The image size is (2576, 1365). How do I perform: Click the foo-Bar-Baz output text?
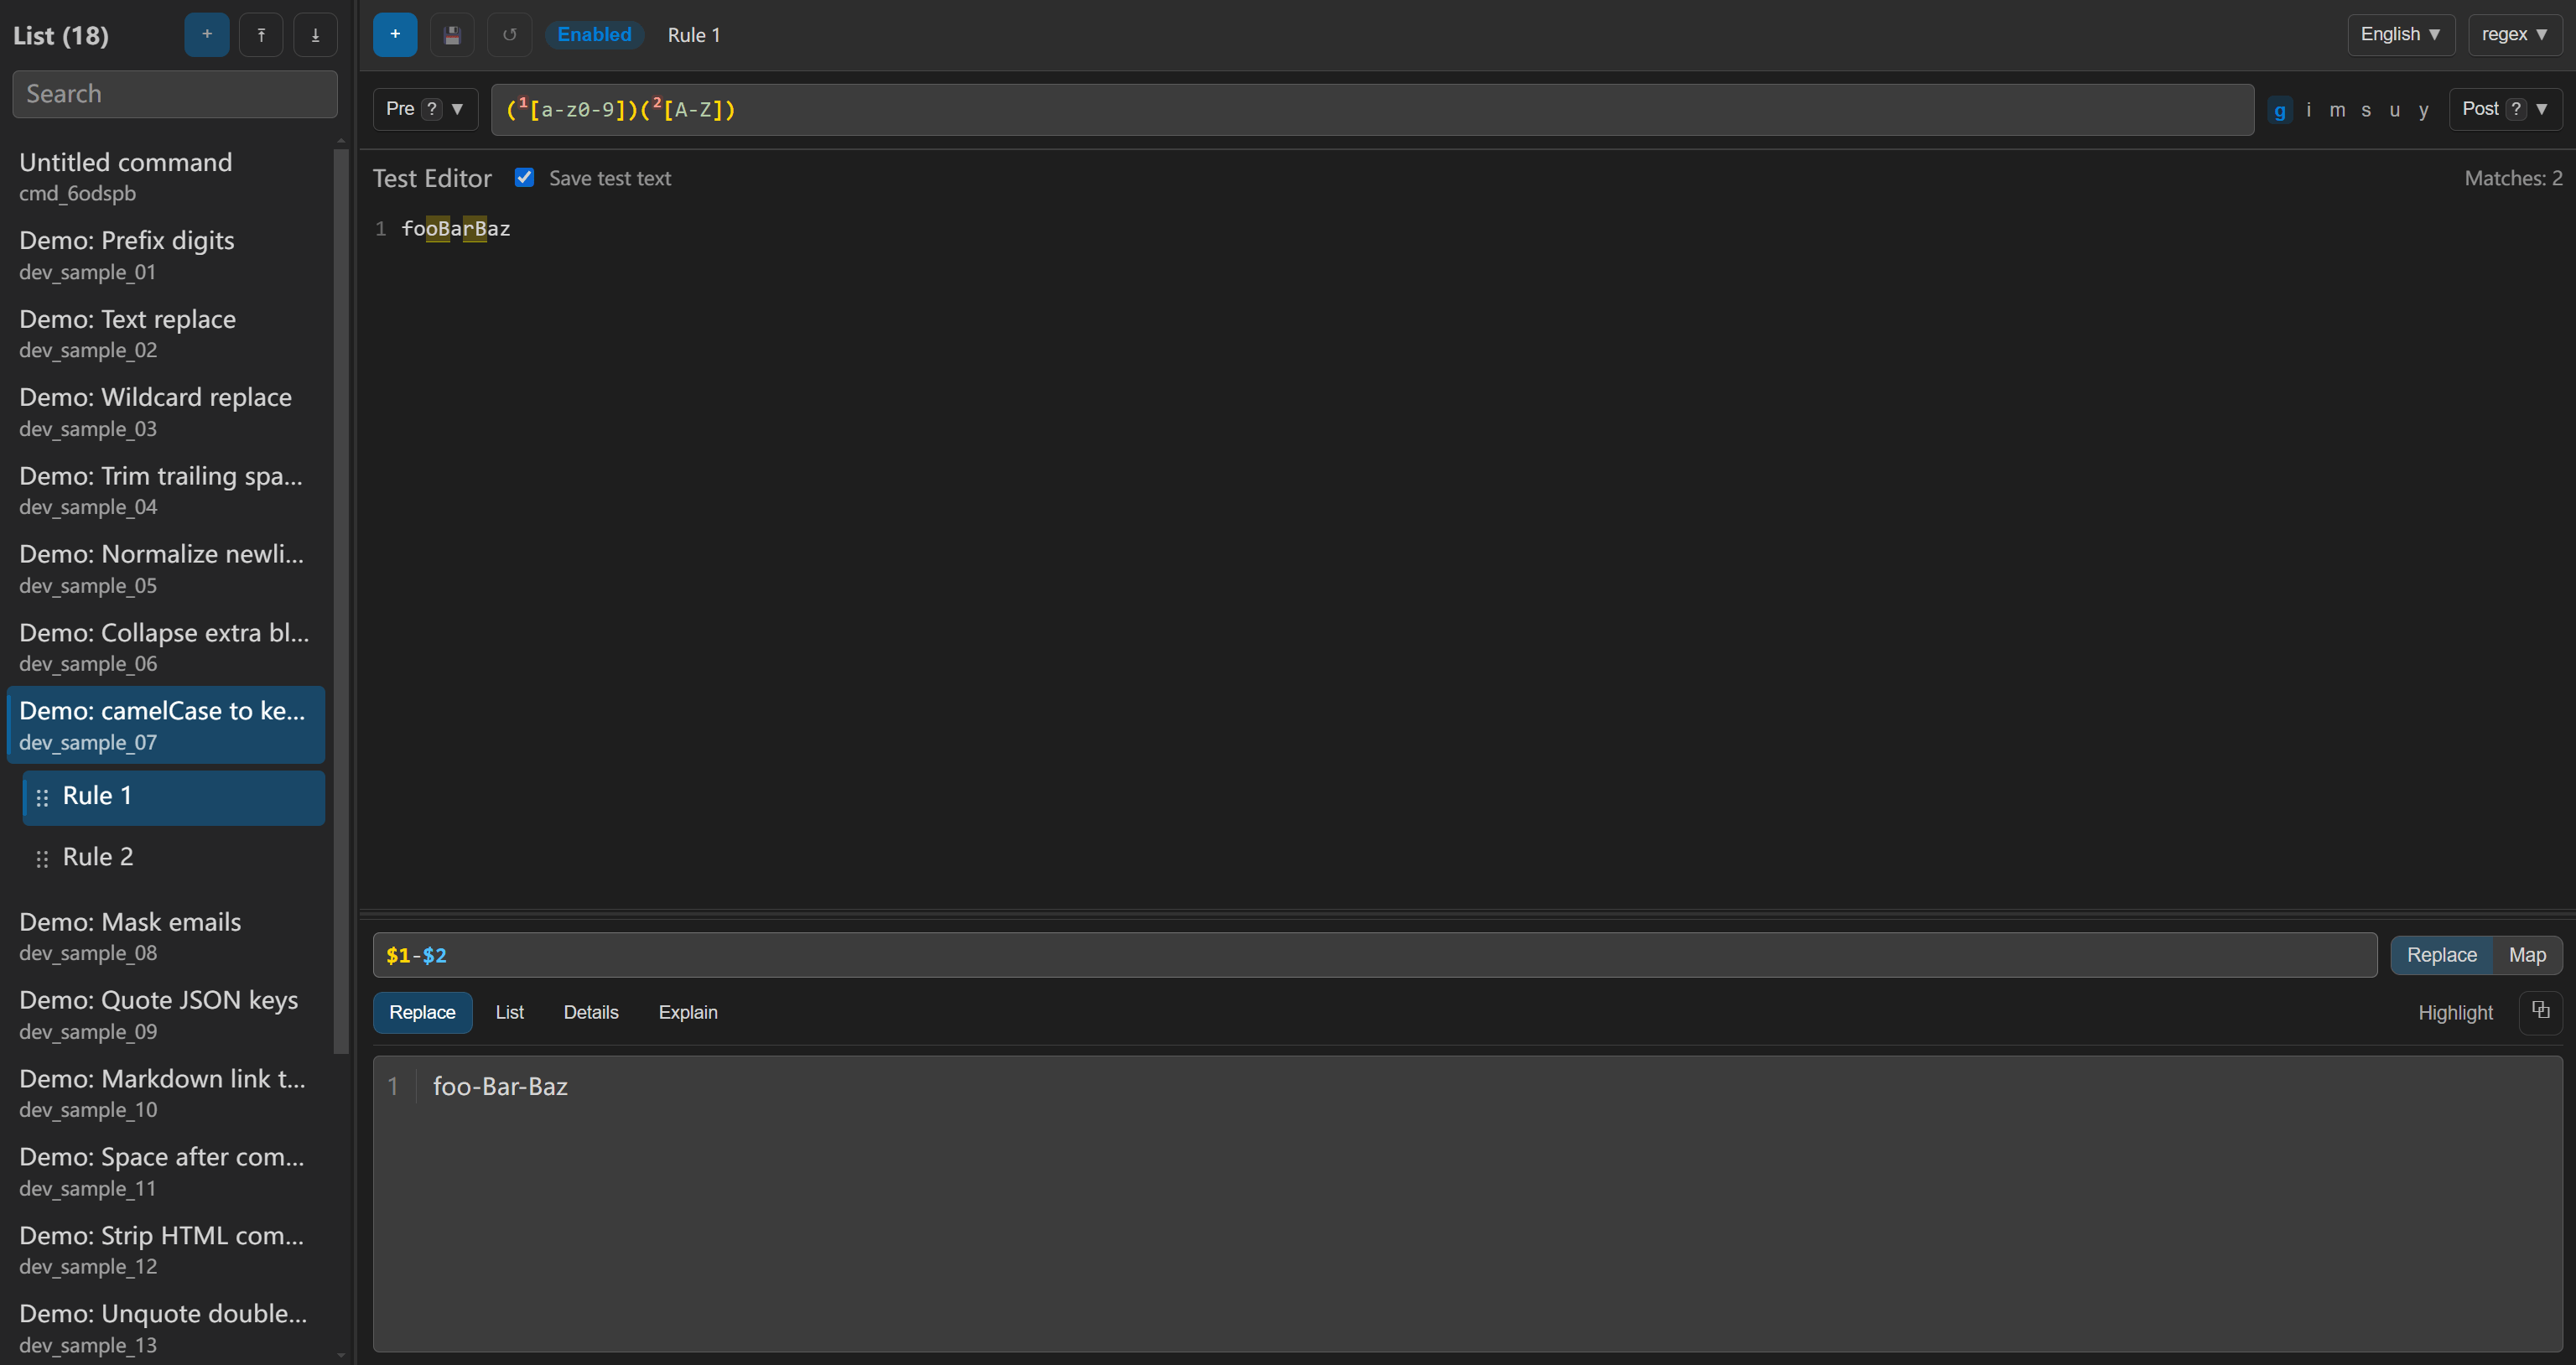pos(500,1086)
